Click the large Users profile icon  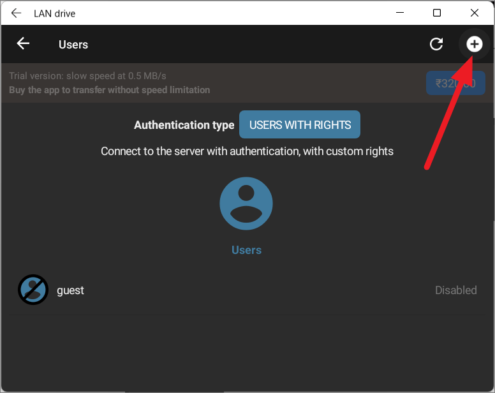click(246, 204)
